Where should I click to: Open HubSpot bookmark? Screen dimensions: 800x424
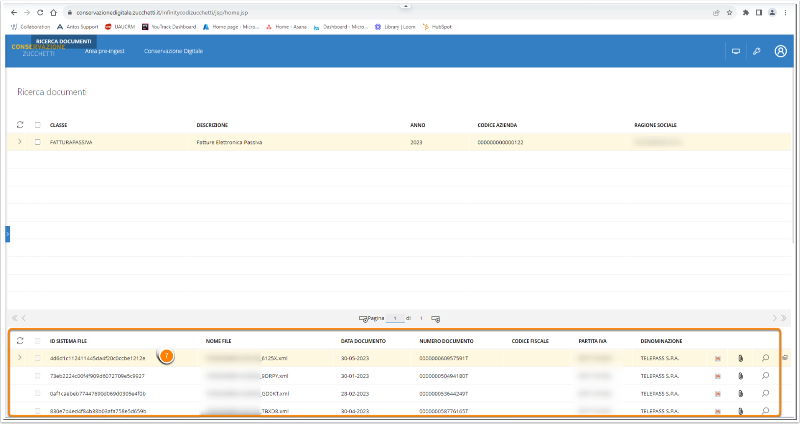tap(437, 27)
